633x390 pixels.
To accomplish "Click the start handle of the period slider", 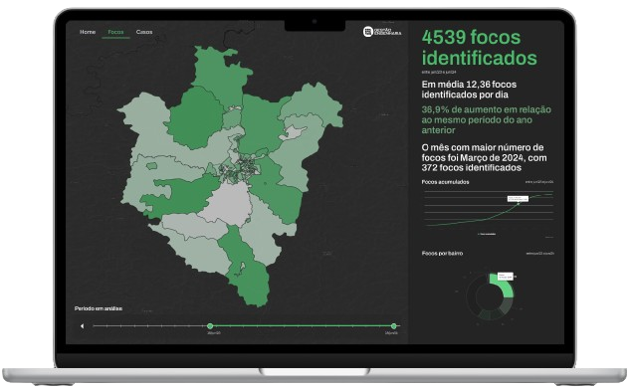I will tap(210, 325).
